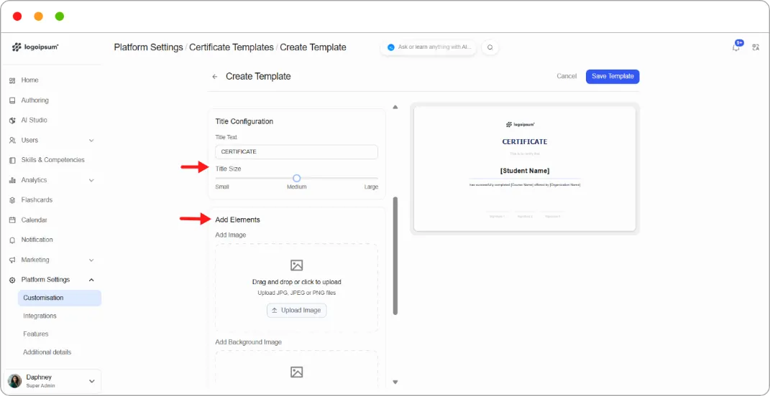This screenshot has width=770, height=396.
Task: Click the back arrow beside Create Template
Action: pos(214,77)
